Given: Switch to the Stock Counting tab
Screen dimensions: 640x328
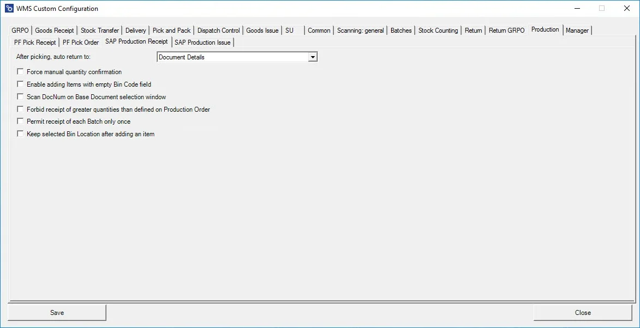Looking at the screenshot, I should [438, 31].
